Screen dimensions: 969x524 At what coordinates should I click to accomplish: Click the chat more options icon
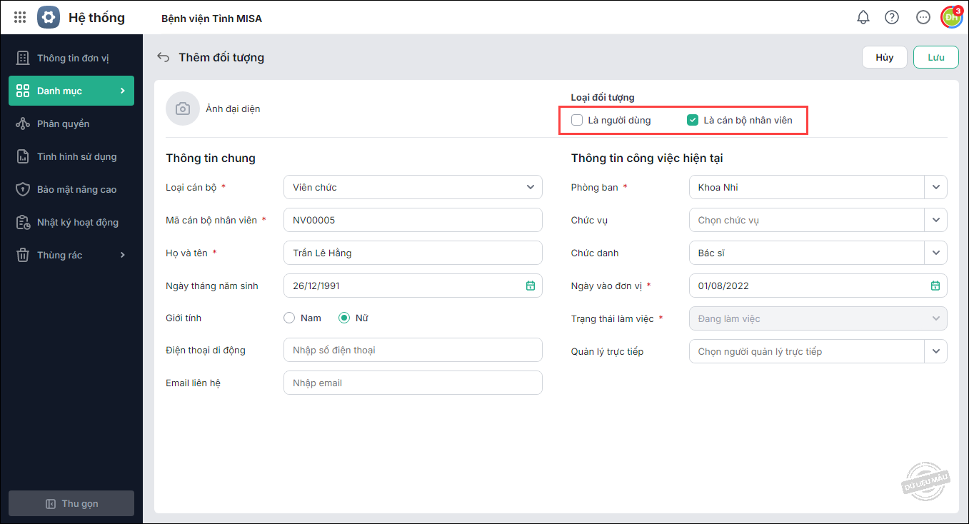tap(923, 17)
